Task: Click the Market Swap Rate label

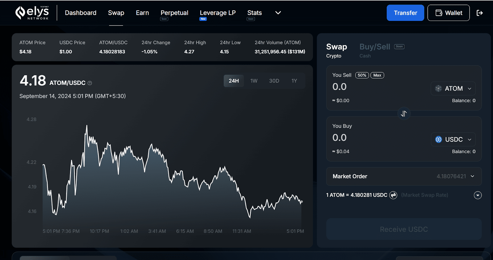Action: [425, 195]
